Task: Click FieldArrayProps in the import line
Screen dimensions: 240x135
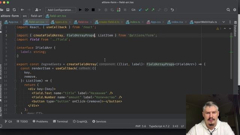Action: coord(81,35)
